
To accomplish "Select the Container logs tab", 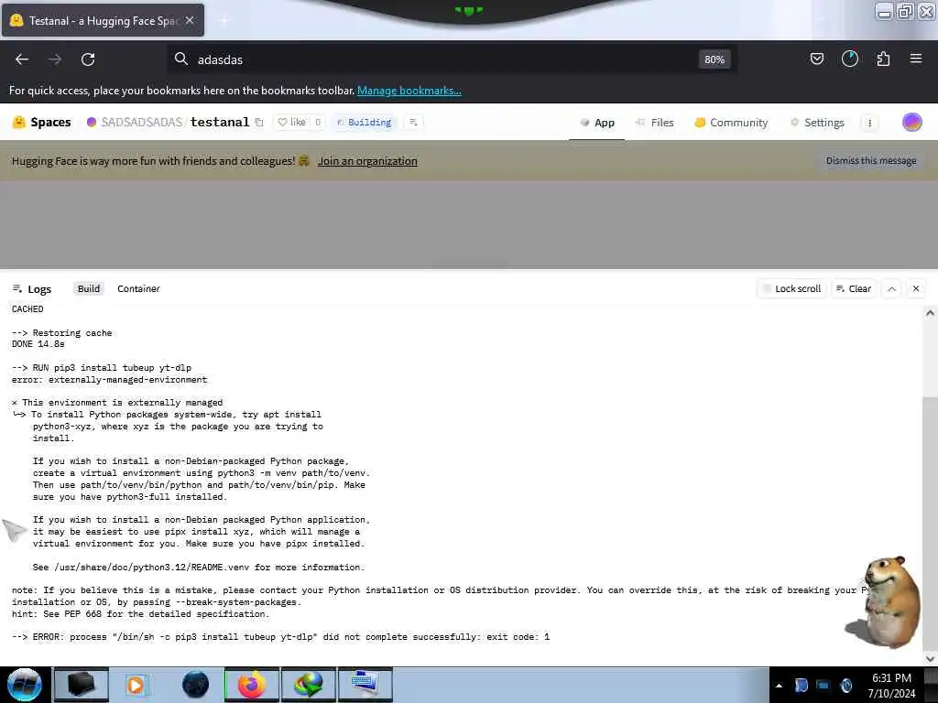I will point(138,288).
